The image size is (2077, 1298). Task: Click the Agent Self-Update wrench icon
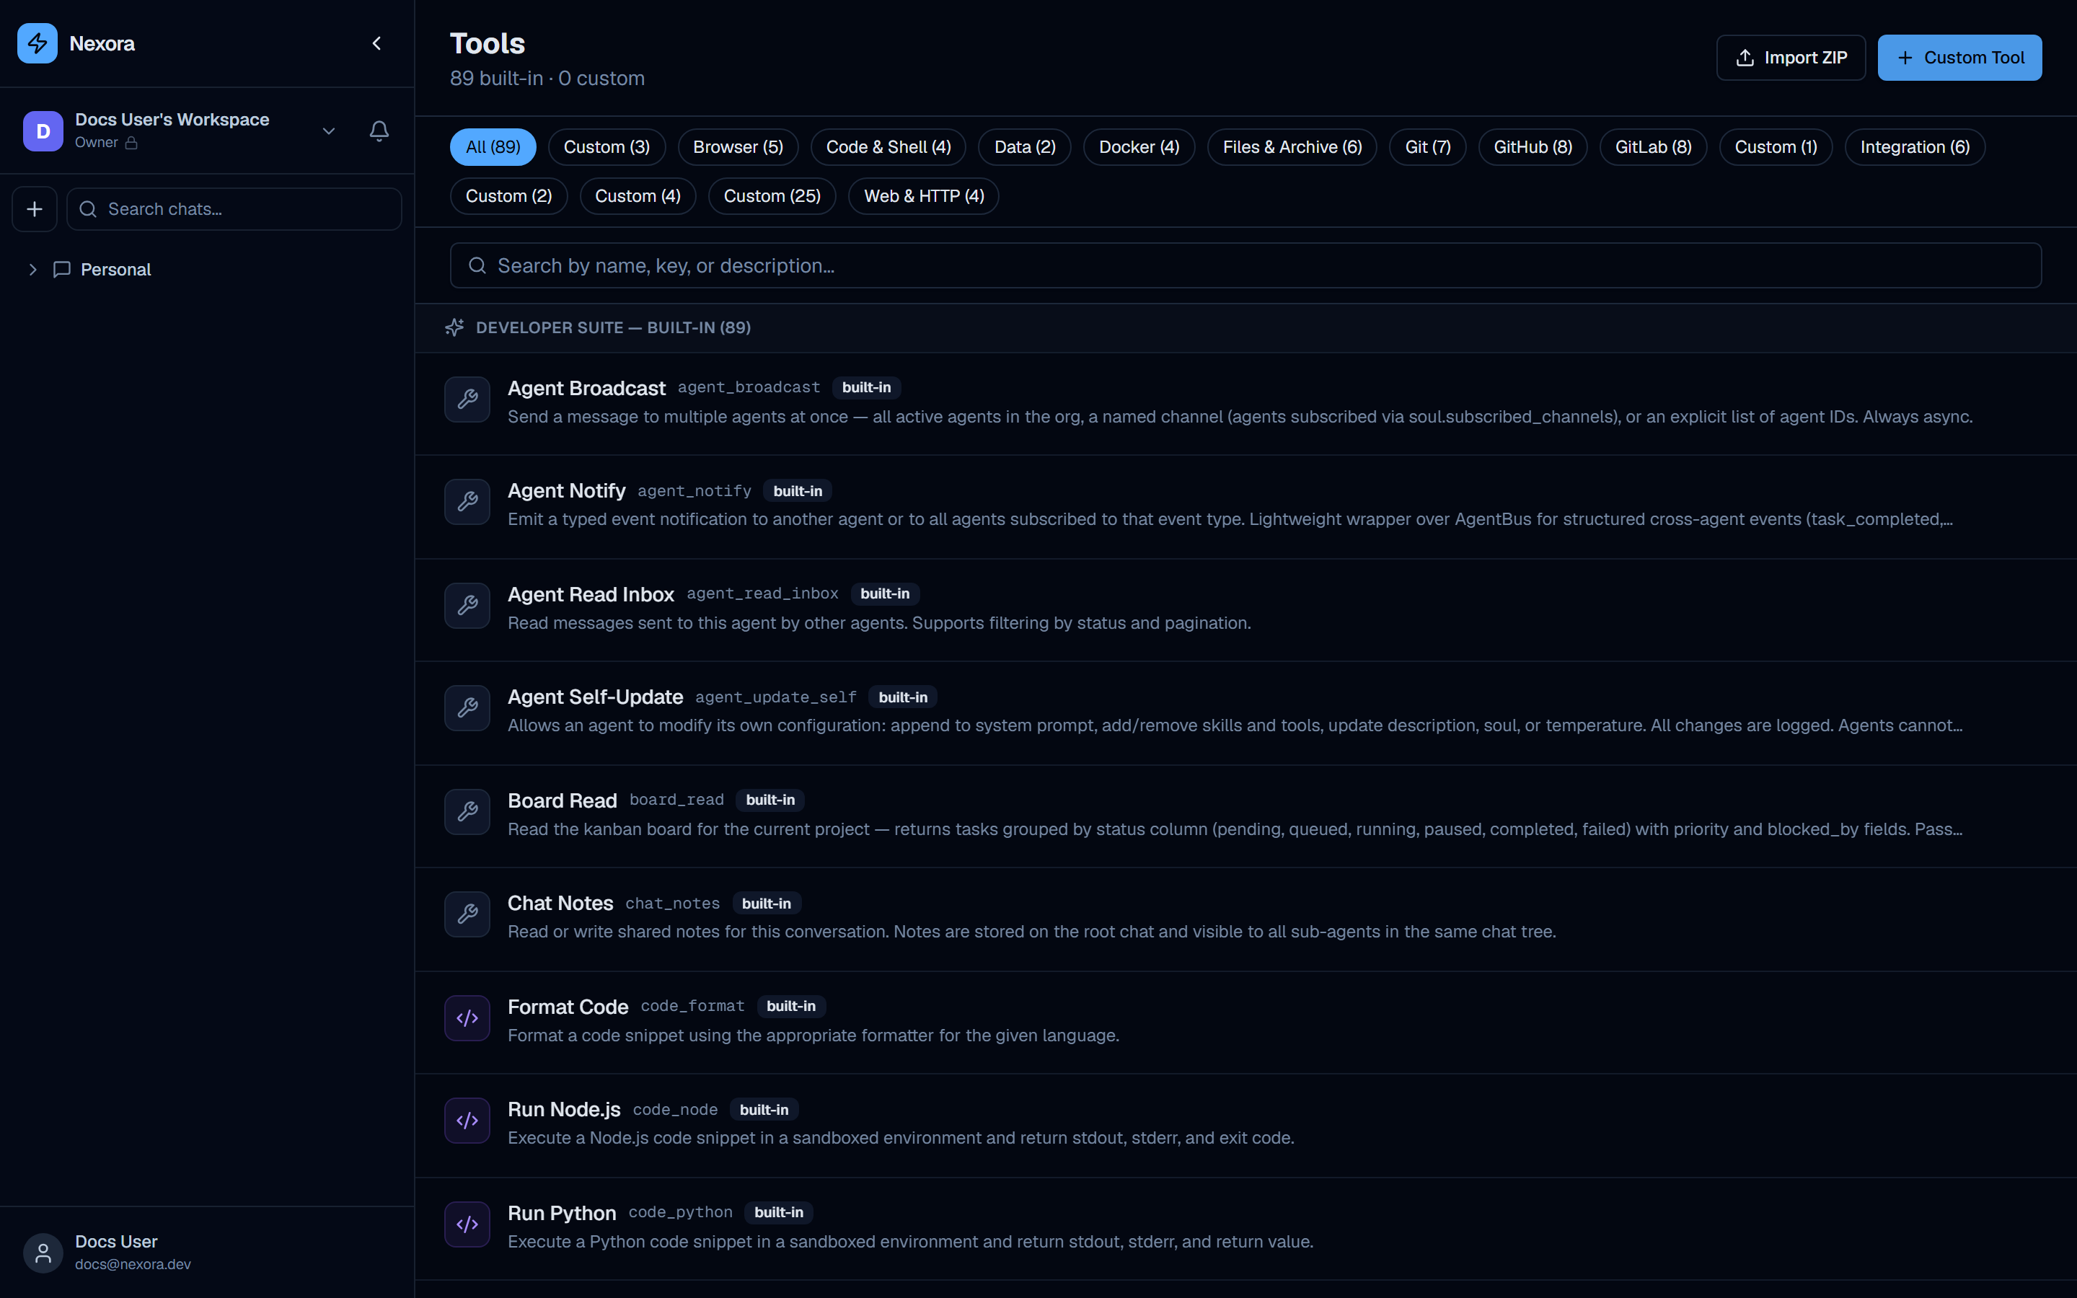point(467,707)
